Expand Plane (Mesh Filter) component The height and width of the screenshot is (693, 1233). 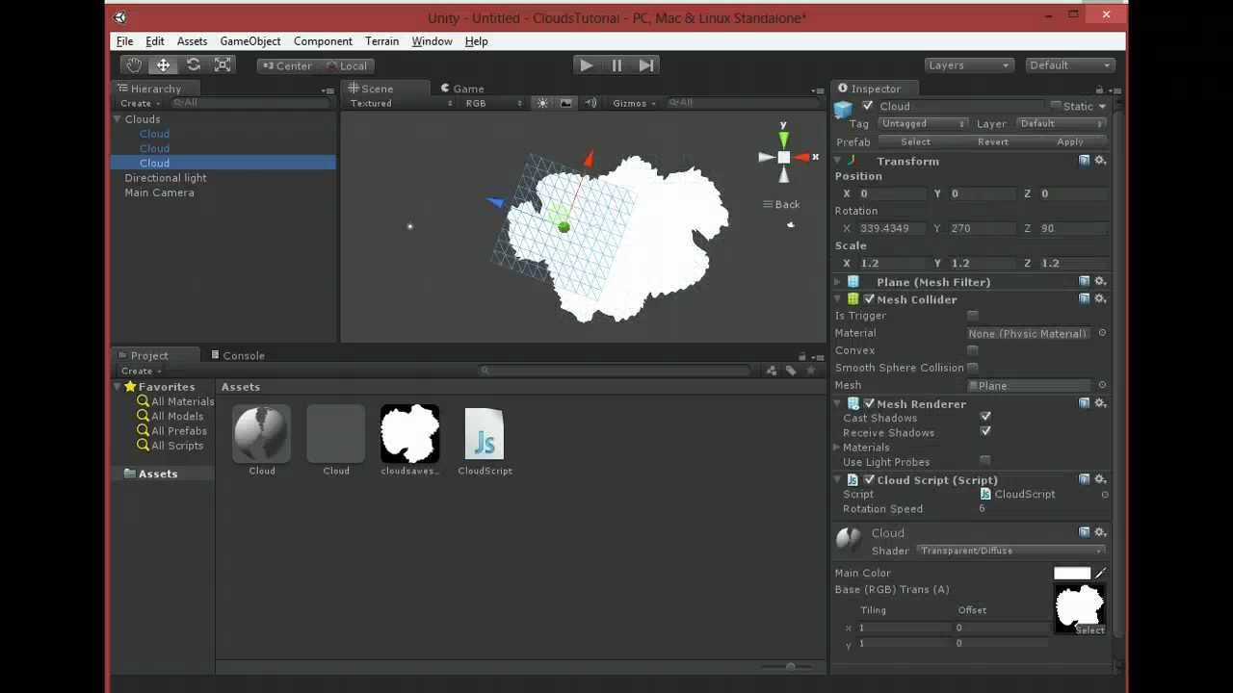point(837,282)
